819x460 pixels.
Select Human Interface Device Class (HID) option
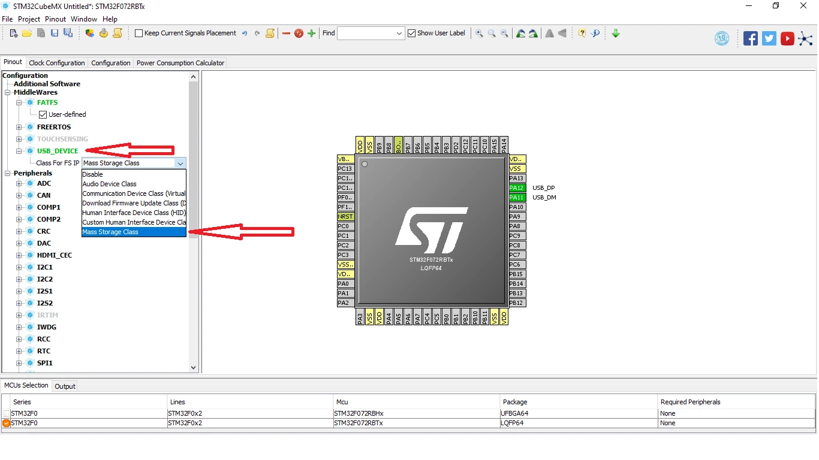pyautogui.click(x=134, y=213)
